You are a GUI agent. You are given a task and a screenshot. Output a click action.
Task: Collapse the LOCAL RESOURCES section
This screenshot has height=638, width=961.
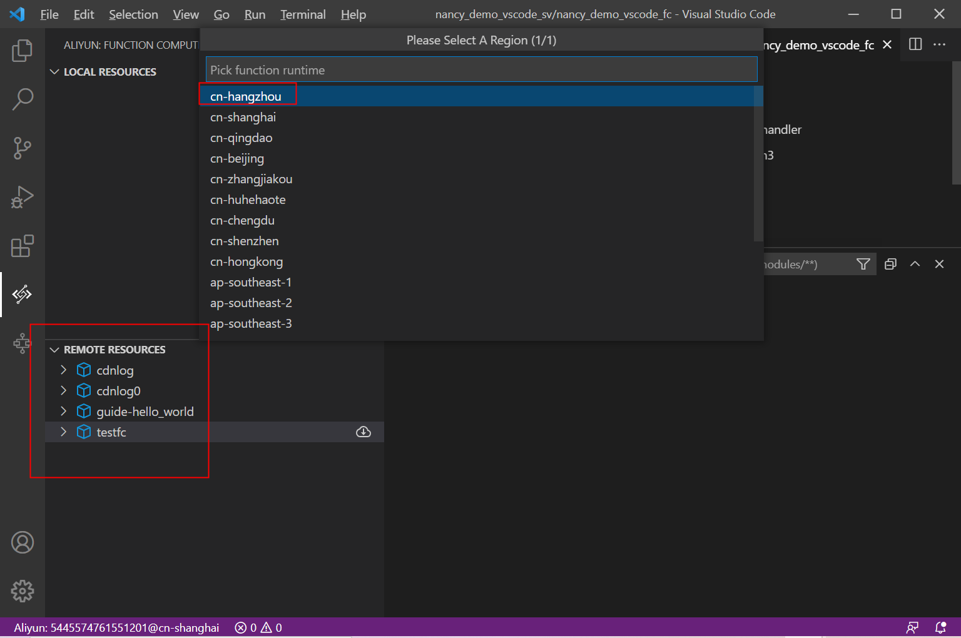54,72
